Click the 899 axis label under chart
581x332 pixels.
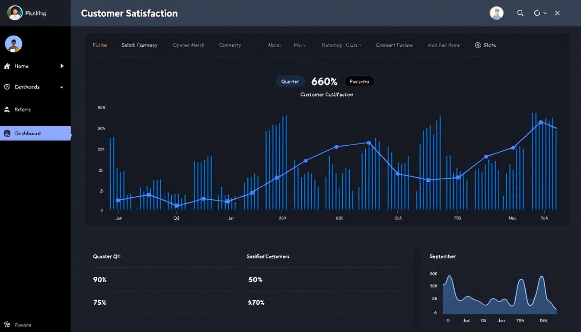pyautogui.click(x=283, y=218)
